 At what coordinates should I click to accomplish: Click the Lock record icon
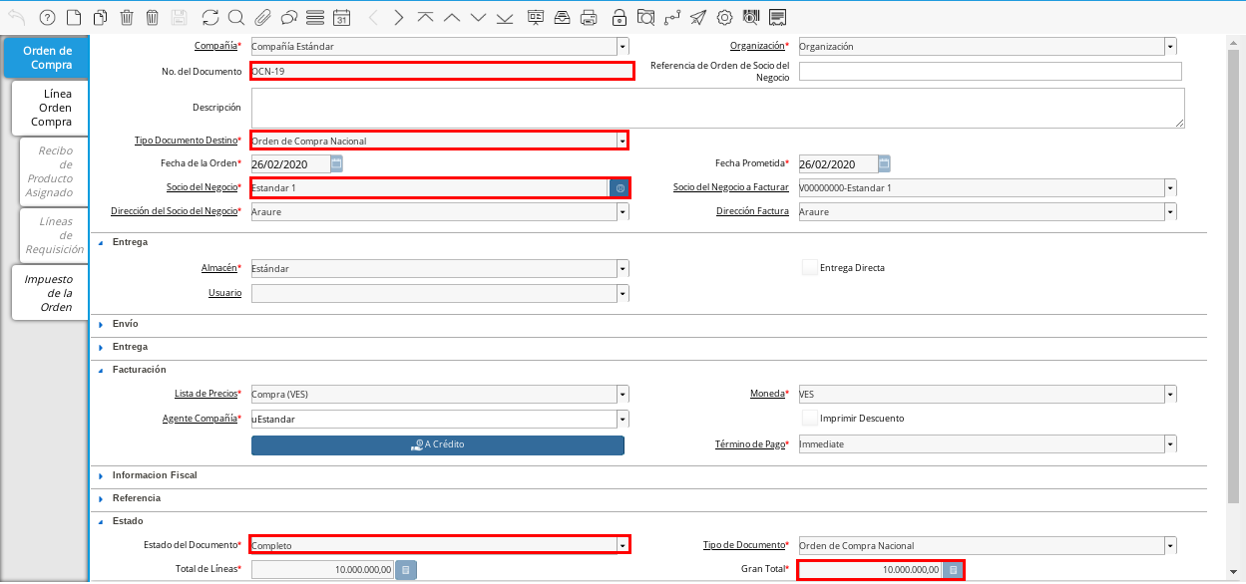point(620,17)
